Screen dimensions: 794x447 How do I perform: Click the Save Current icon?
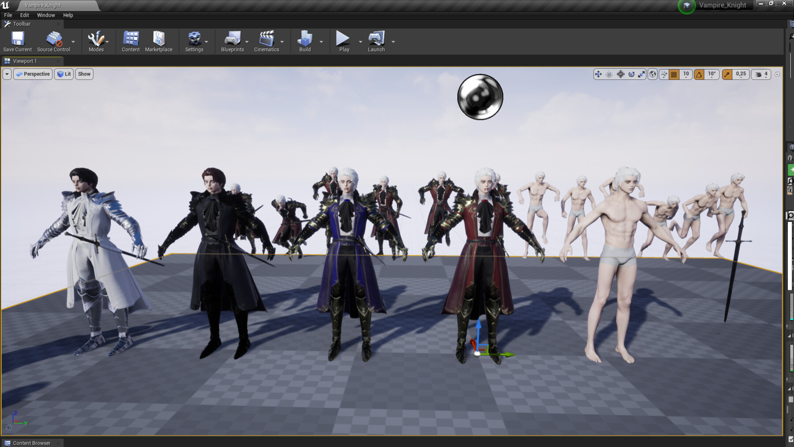coord(17,41)
